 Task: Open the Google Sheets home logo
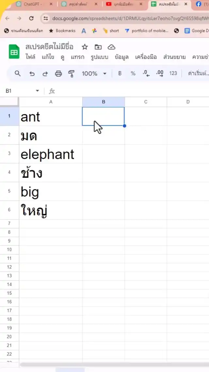pos(14,52)
